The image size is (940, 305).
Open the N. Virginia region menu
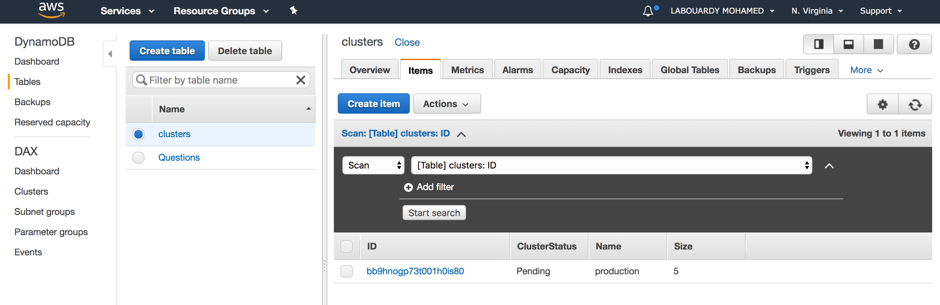click(x=817, y=11)
